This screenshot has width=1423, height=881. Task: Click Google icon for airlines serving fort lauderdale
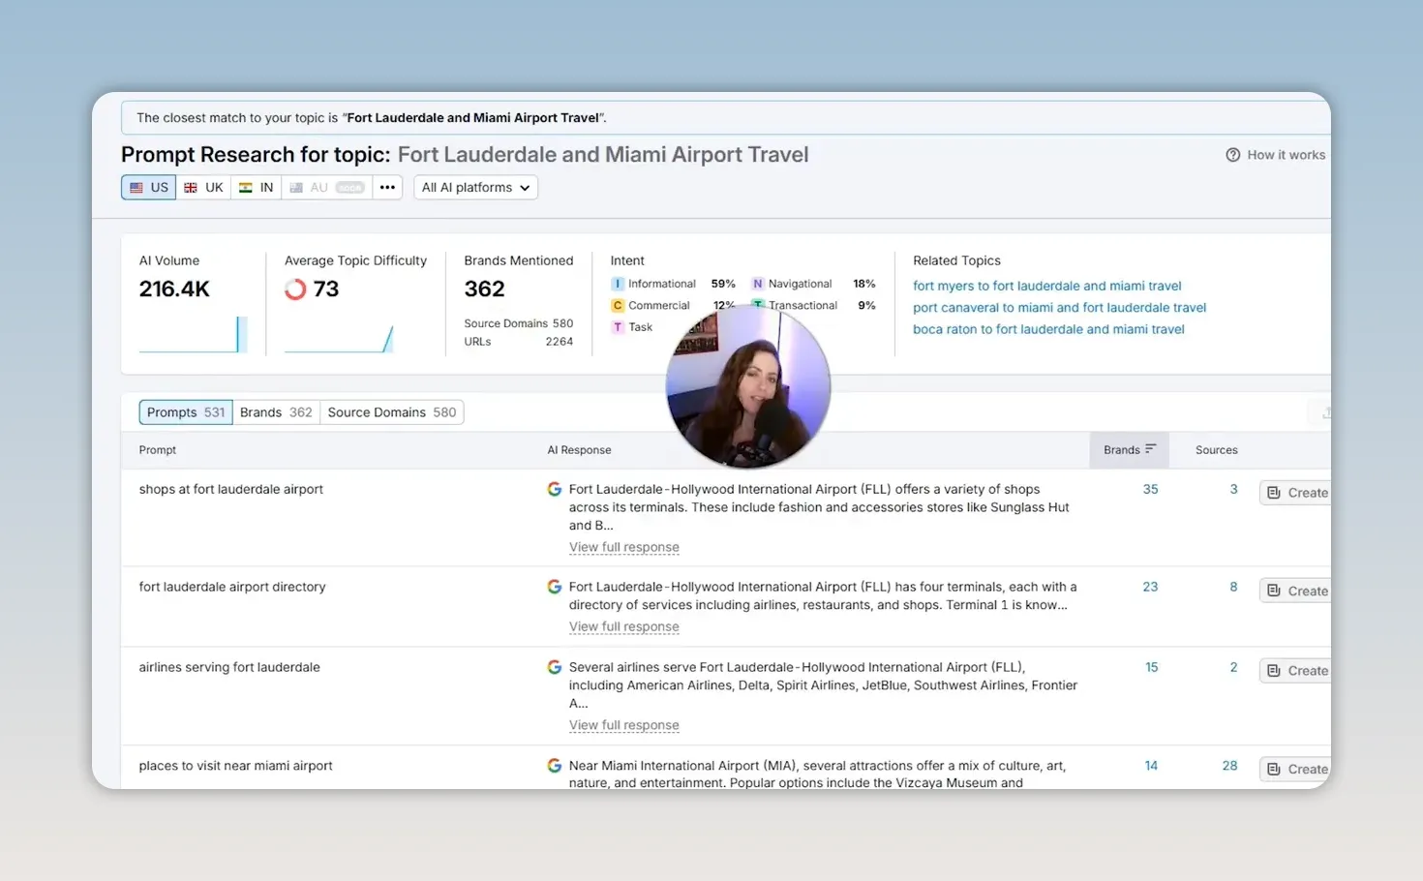tap(555, 667)
